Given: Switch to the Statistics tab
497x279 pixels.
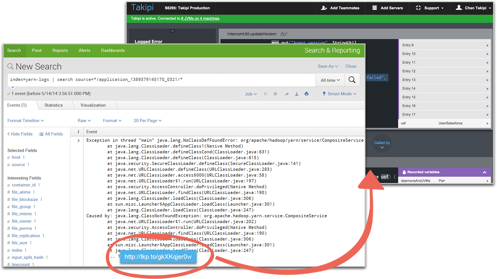Looking at the screenshot, I should point(54,105).
